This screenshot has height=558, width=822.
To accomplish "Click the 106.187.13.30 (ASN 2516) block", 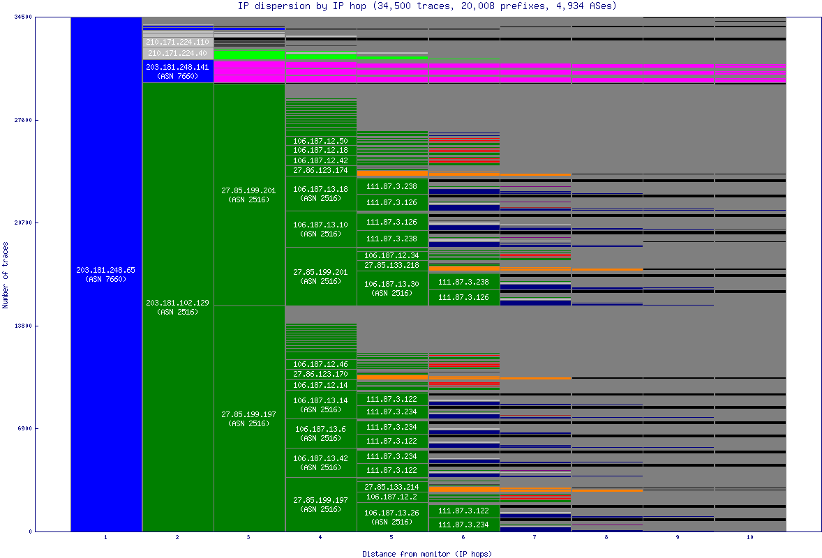I will [x=392, y=288].
